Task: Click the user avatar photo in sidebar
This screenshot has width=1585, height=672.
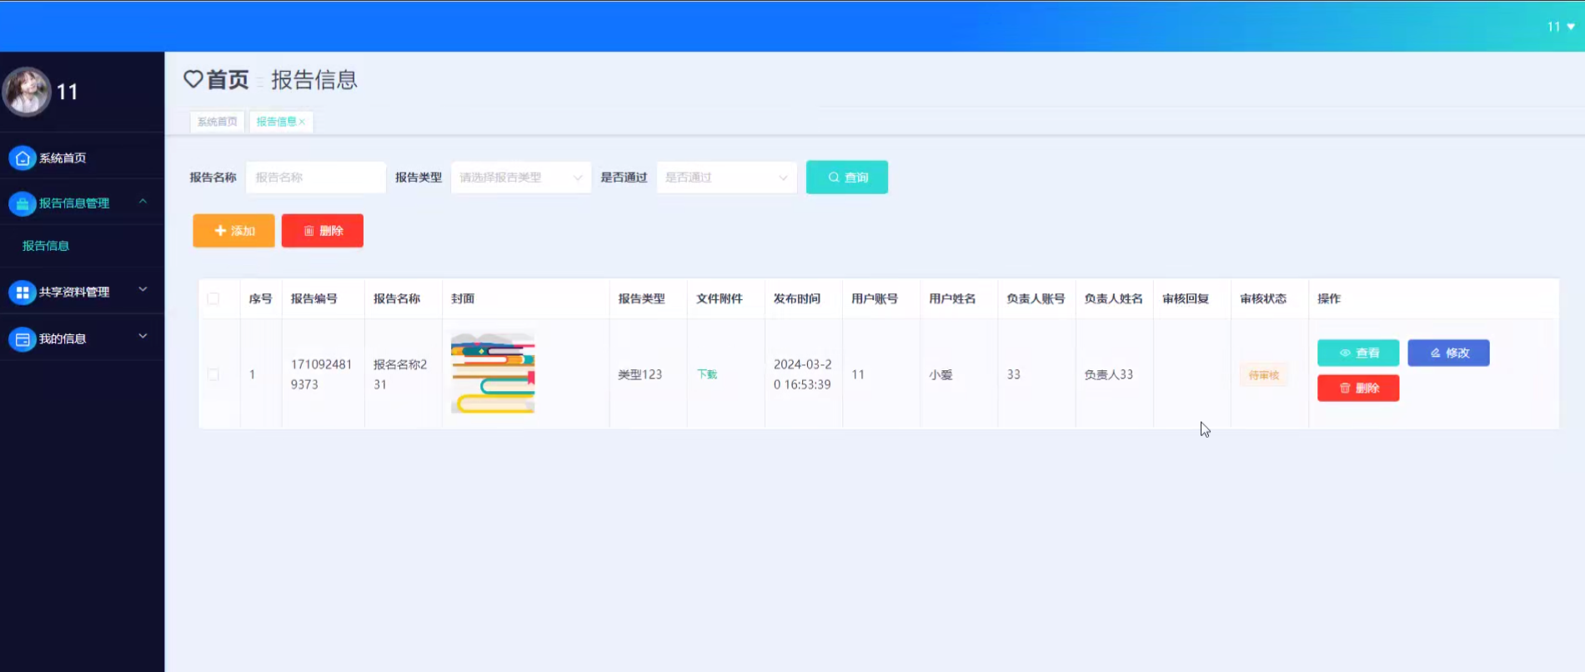Action: pyautogui.click(x=27, y=91)
